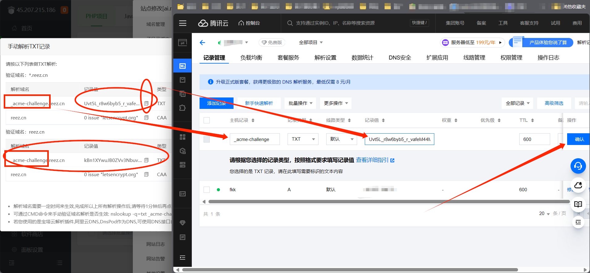Screen dimensions: 590x273
Task: Click 新手快速解析 button
Action: 259,103
